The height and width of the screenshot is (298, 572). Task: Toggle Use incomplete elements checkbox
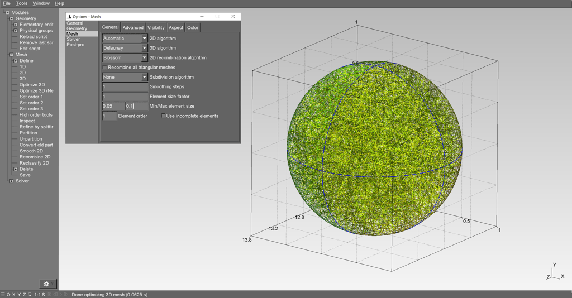tap(164, 116)
